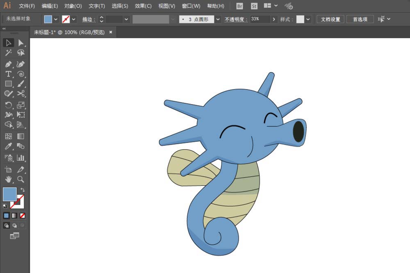Open the fill color dropdown in control bar
Screen dimensions: 410x273
click(56, 19)
